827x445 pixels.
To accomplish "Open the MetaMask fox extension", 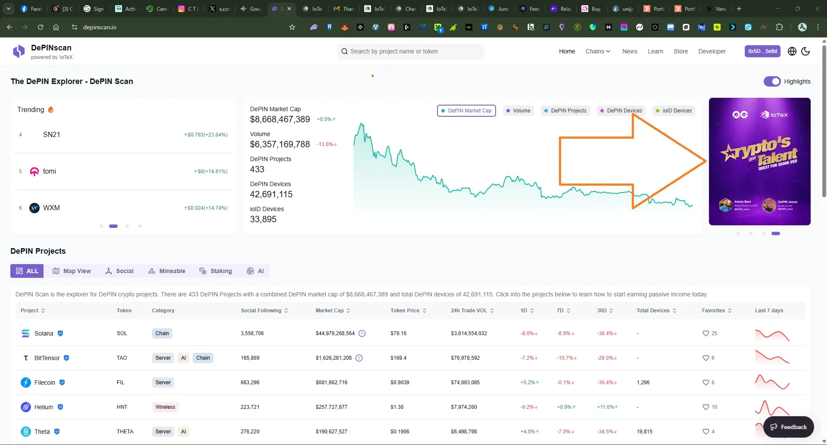I will click(345, 27).
